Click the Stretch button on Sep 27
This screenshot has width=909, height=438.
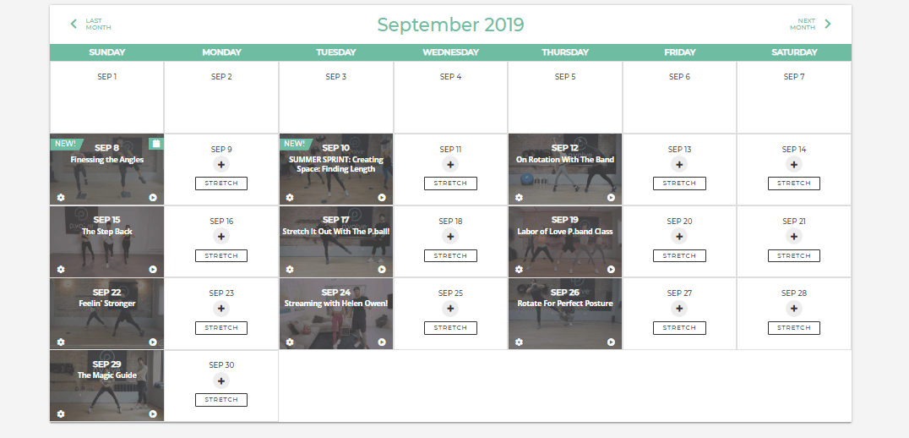(x=679, y=328)
